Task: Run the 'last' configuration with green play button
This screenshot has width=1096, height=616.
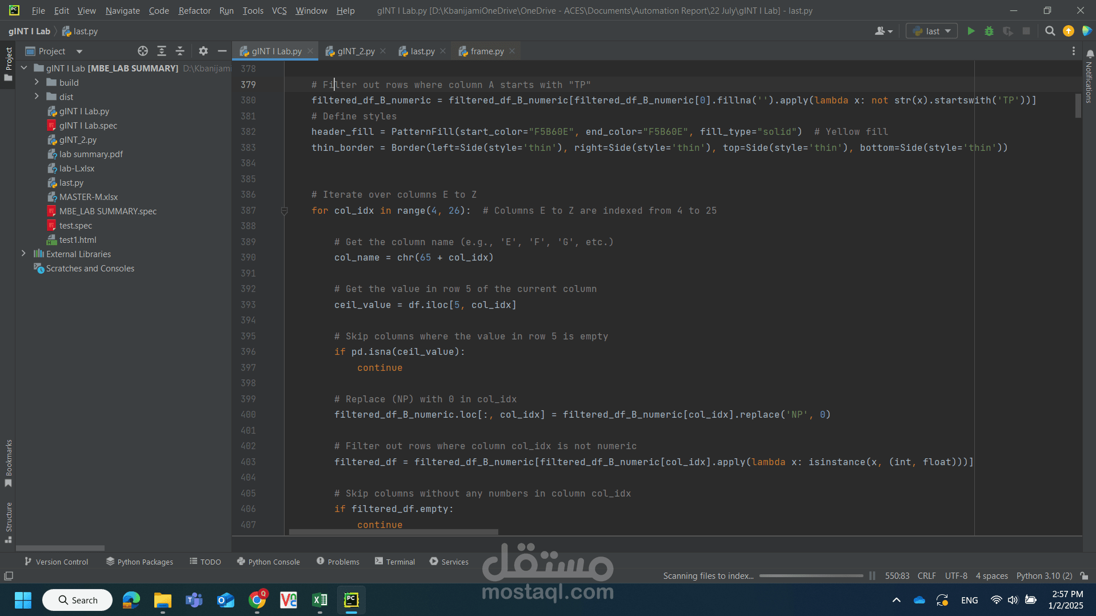Action: [x=971, y=31]
